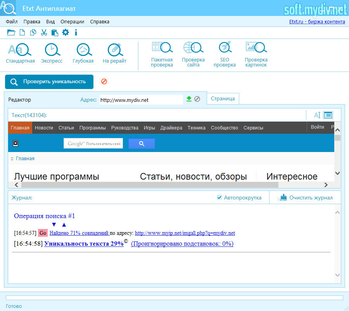Toggle the page view mode icon
349x311 pixels.
tap(328, 115)
